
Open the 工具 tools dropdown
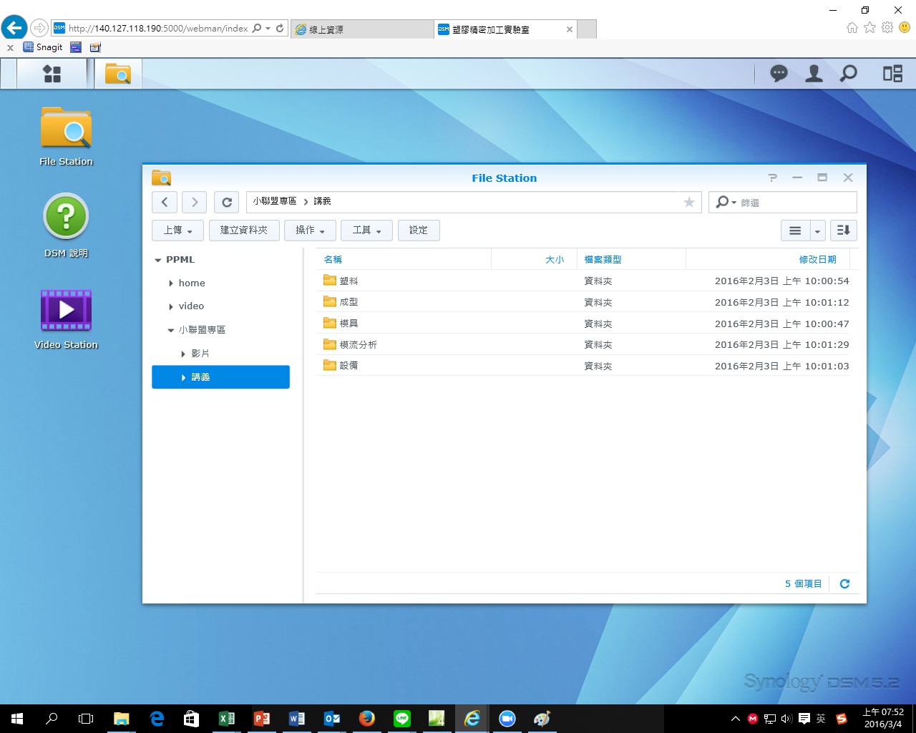(x=366, y=230)
